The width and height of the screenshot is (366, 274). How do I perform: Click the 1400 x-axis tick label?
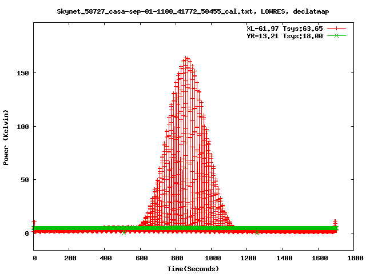point(284,258)
